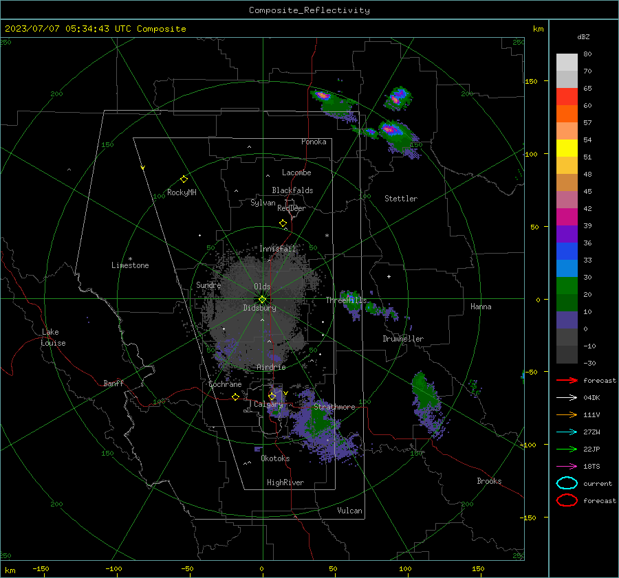Image resolution: width=619 pixels, height=578 pixels.
Task: Select the green 30 dBZ color swatch
Action: 567,285
